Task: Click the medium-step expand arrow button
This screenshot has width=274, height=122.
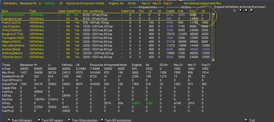Action: coord(246,10)
